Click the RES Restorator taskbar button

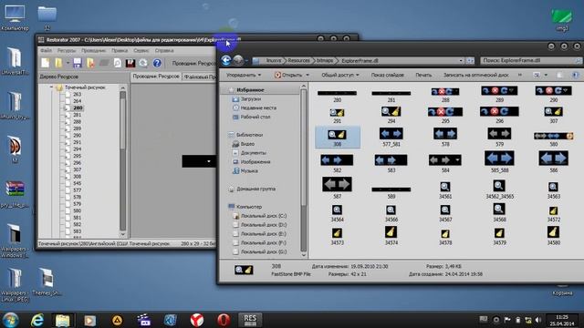click(x=250, y=320)
